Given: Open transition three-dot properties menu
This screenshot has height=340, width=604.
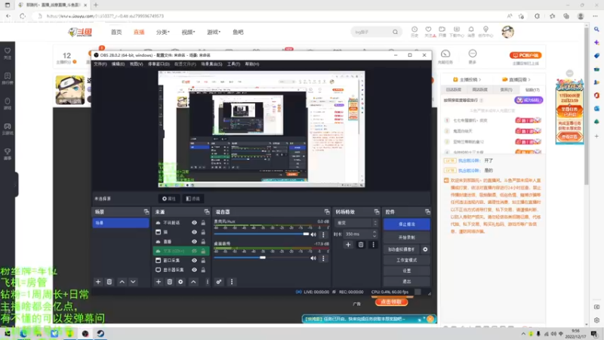Looking at the screenshot, I should point(373,244).
